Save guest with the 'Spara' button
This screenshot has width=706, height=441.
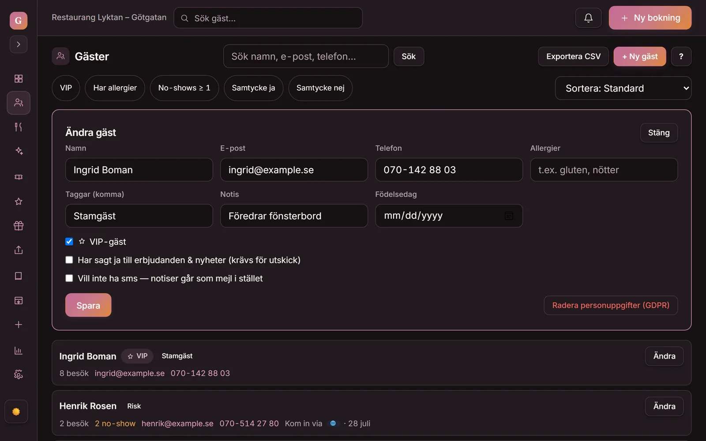tap(88, 305)
